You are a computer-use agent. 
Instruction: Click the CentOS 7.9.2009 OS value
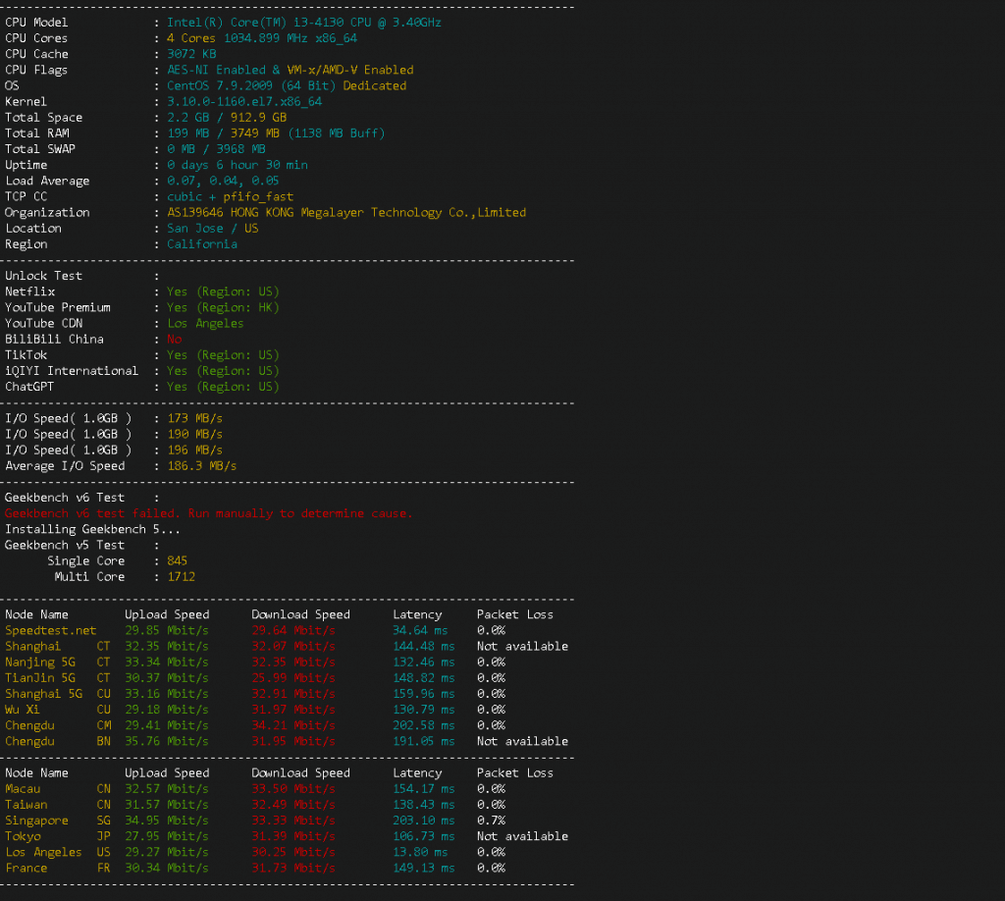click(286, 86)
